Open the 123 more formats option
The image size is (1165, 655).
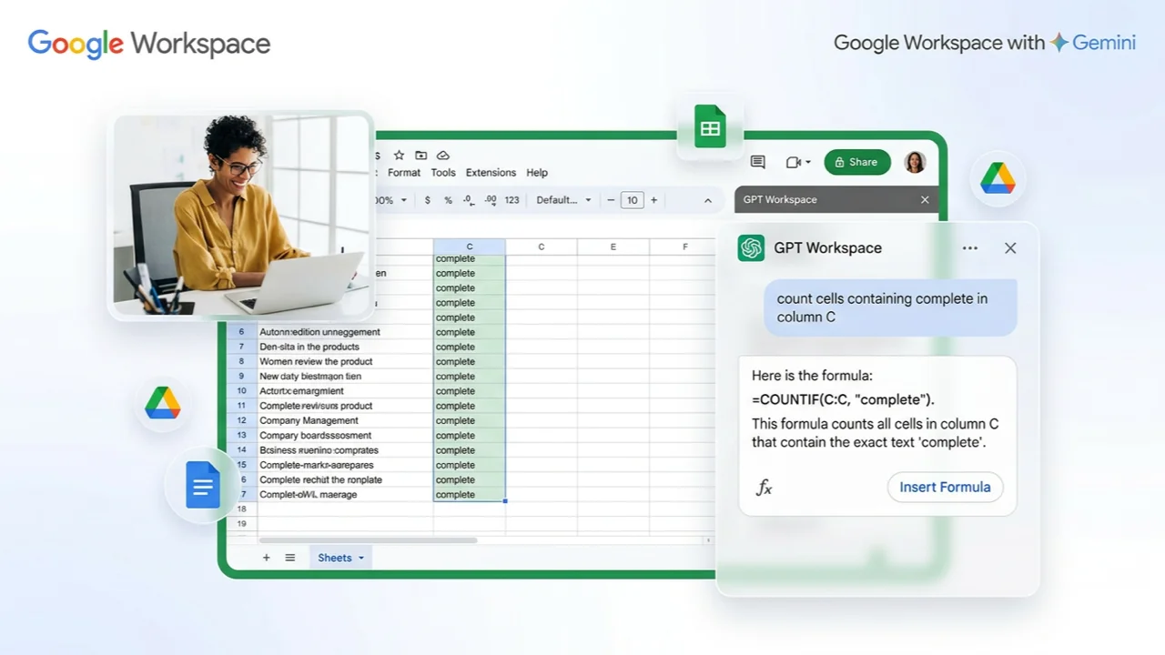tap(512, 200)
